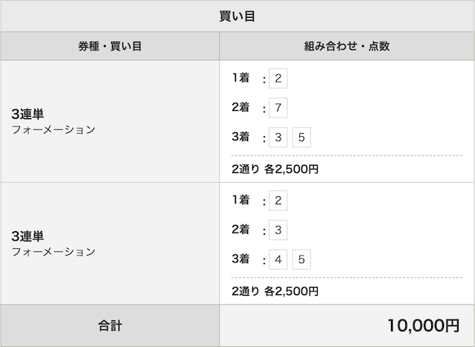Click the 1着 label in first bet
This screenshot has height=347, width=475.
coord(240,78)
